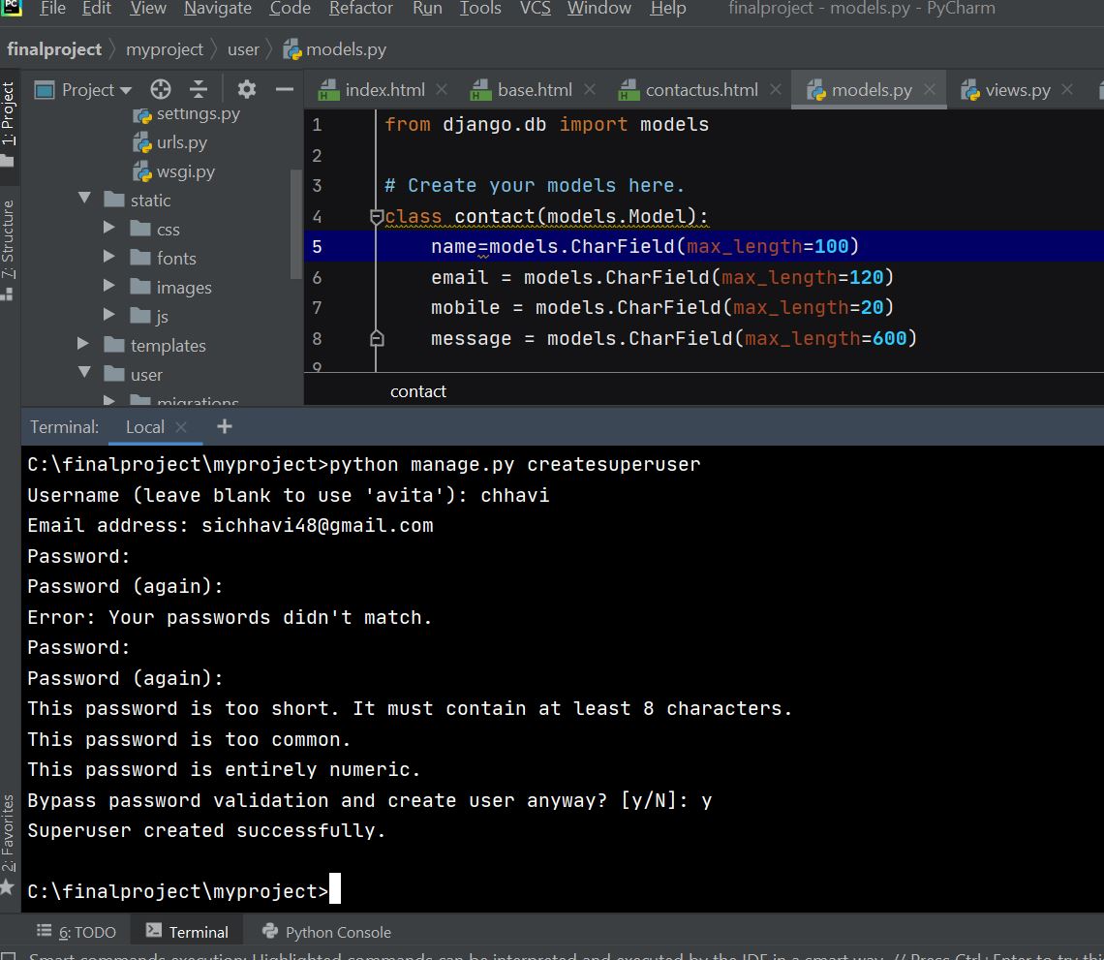The height and width of the screenshot is (960, 1104).
Task: Hide the Project panel minus icon
Action: pyautogui.click(x=285, y=89)
